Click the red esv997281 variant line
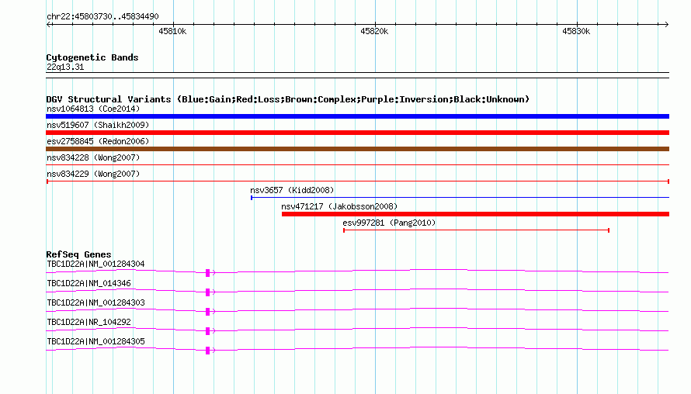Screen dimensions: 691x394 pos(477,230)
